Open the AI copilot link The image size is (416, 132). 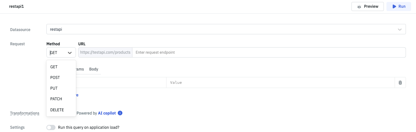(107, 113)
